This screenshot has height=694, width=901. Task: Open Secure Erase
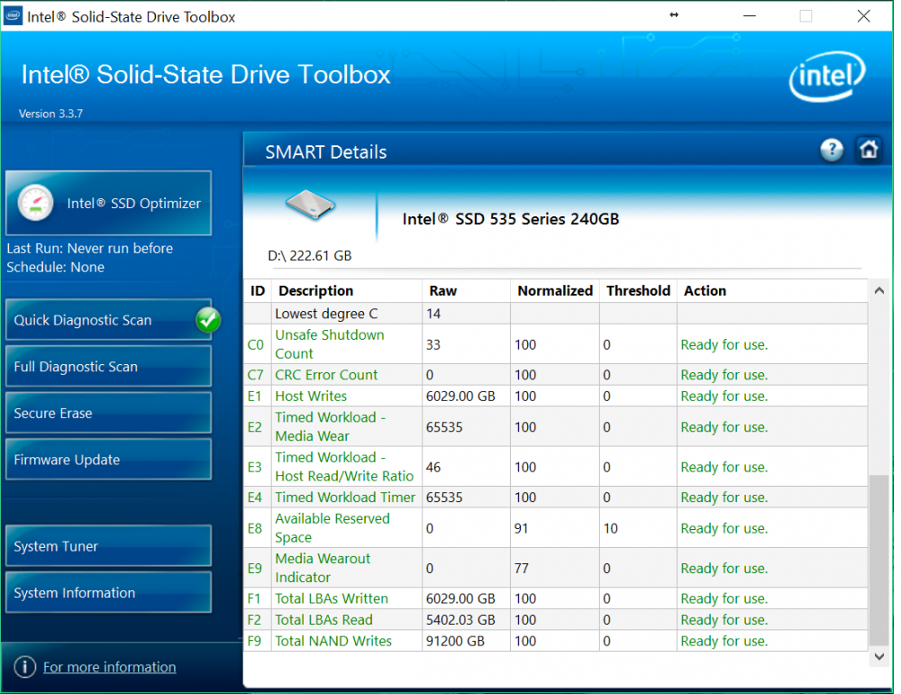109,413
